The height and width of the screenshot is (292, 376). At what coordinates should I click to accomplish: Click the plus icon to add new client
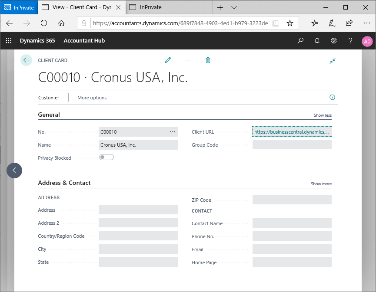[188, 60]
